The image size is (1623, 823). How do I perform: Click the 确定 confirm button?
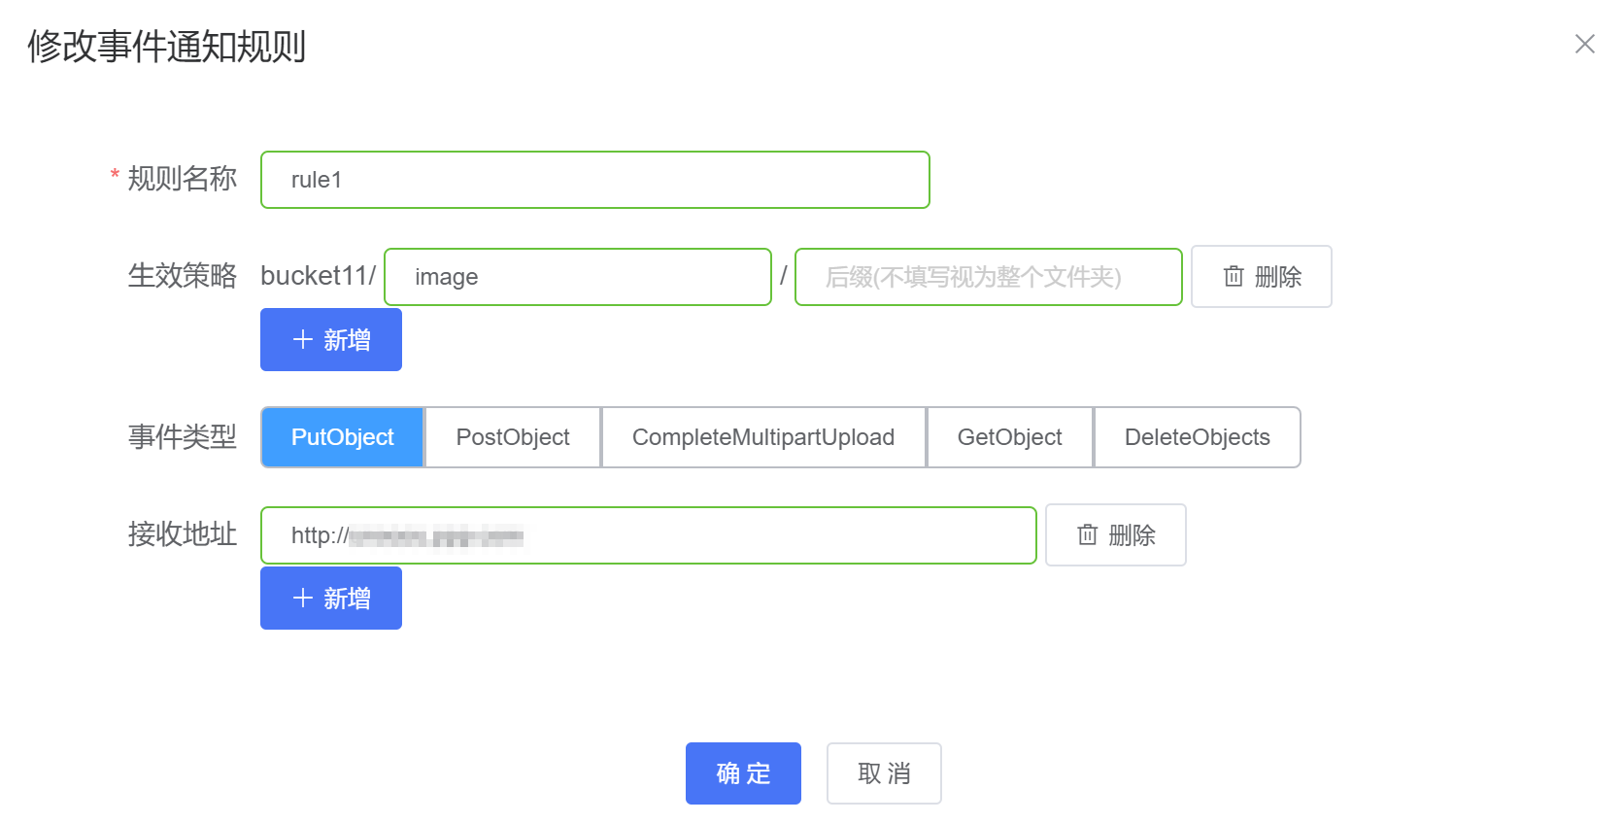click(x=743, y=773)
